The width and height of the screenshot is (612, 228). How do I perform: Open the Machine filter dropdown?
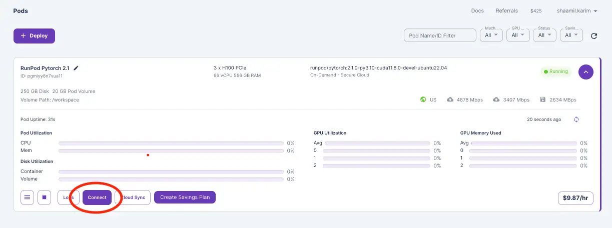[x=491, y=35]
